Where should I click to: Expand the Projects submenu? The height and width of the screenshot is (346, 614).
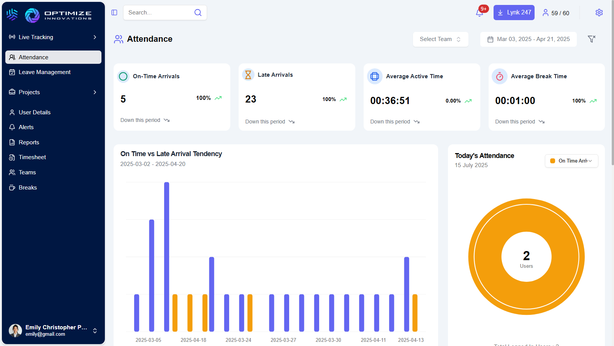95,92
